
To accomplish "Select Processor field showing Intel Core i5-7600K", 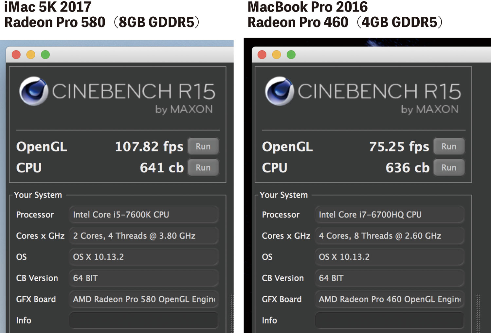I will pos(144,215).
